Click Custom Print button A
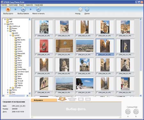 [128, 112]
